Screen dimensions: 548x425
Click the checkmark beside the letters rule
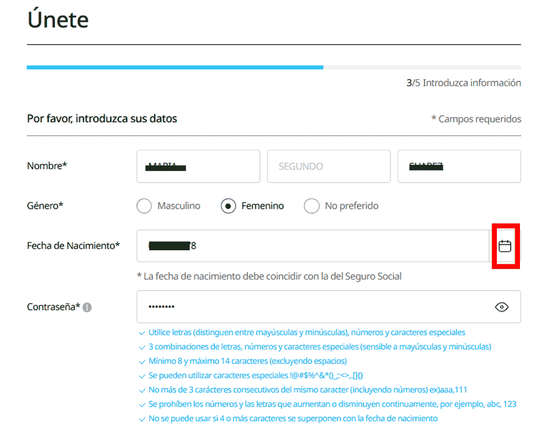(x=141, y=333)
